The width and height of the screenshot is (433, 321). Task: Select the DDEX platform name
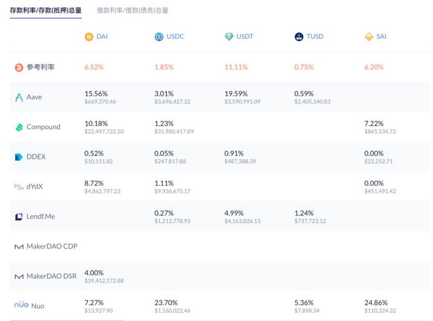click(36, 156)
